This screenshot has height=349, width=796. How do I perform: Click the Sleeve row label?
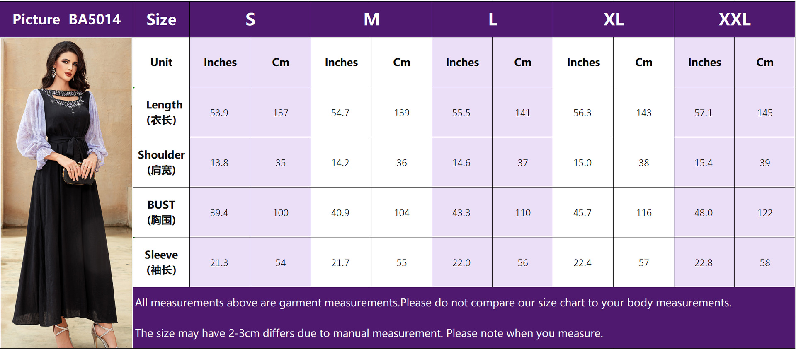tap(161, 262)
